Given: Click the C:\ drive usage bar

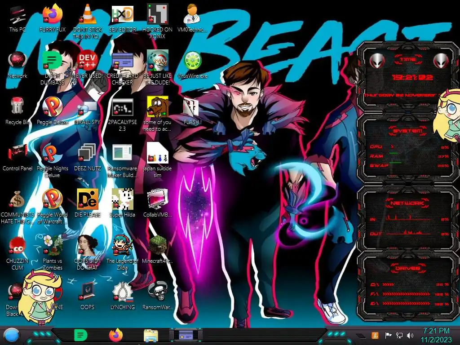Looking at the screenshot, I should (409, 284).
